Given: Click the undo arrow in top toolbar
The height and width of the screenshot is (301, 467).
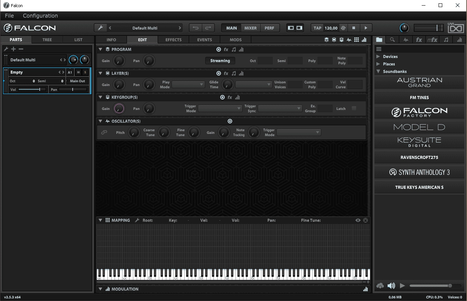Looking at the screenshot, I should point(195,28).
